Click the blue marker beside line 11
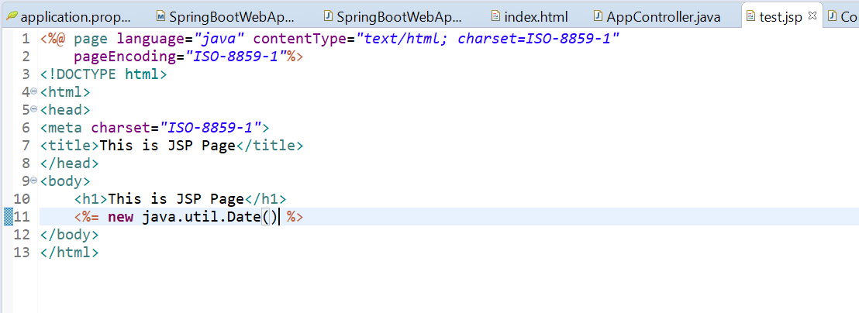This screenshot has width=859, height=313. point(9,216)
